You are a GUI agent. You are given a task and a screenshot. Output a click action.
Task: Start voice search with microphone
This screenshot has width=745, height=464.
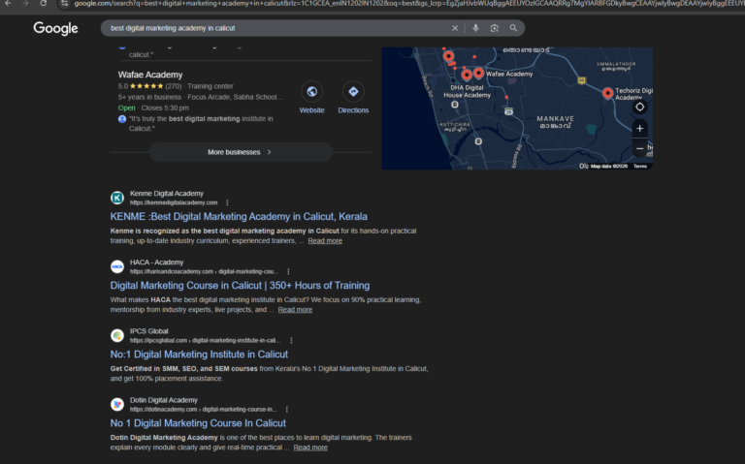(475, 28)
